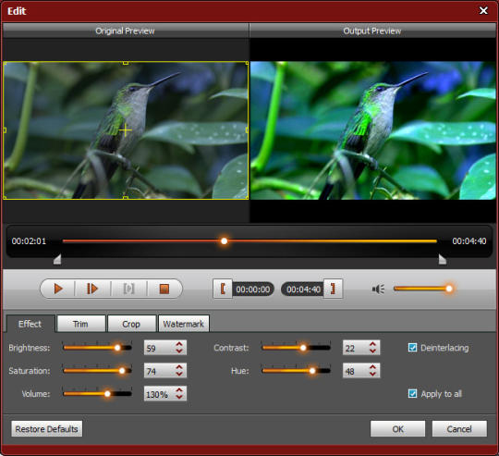The width and height of the screenshot is (499, 456).
Task: Increase Hue value with up arrow
Action: 372,367
